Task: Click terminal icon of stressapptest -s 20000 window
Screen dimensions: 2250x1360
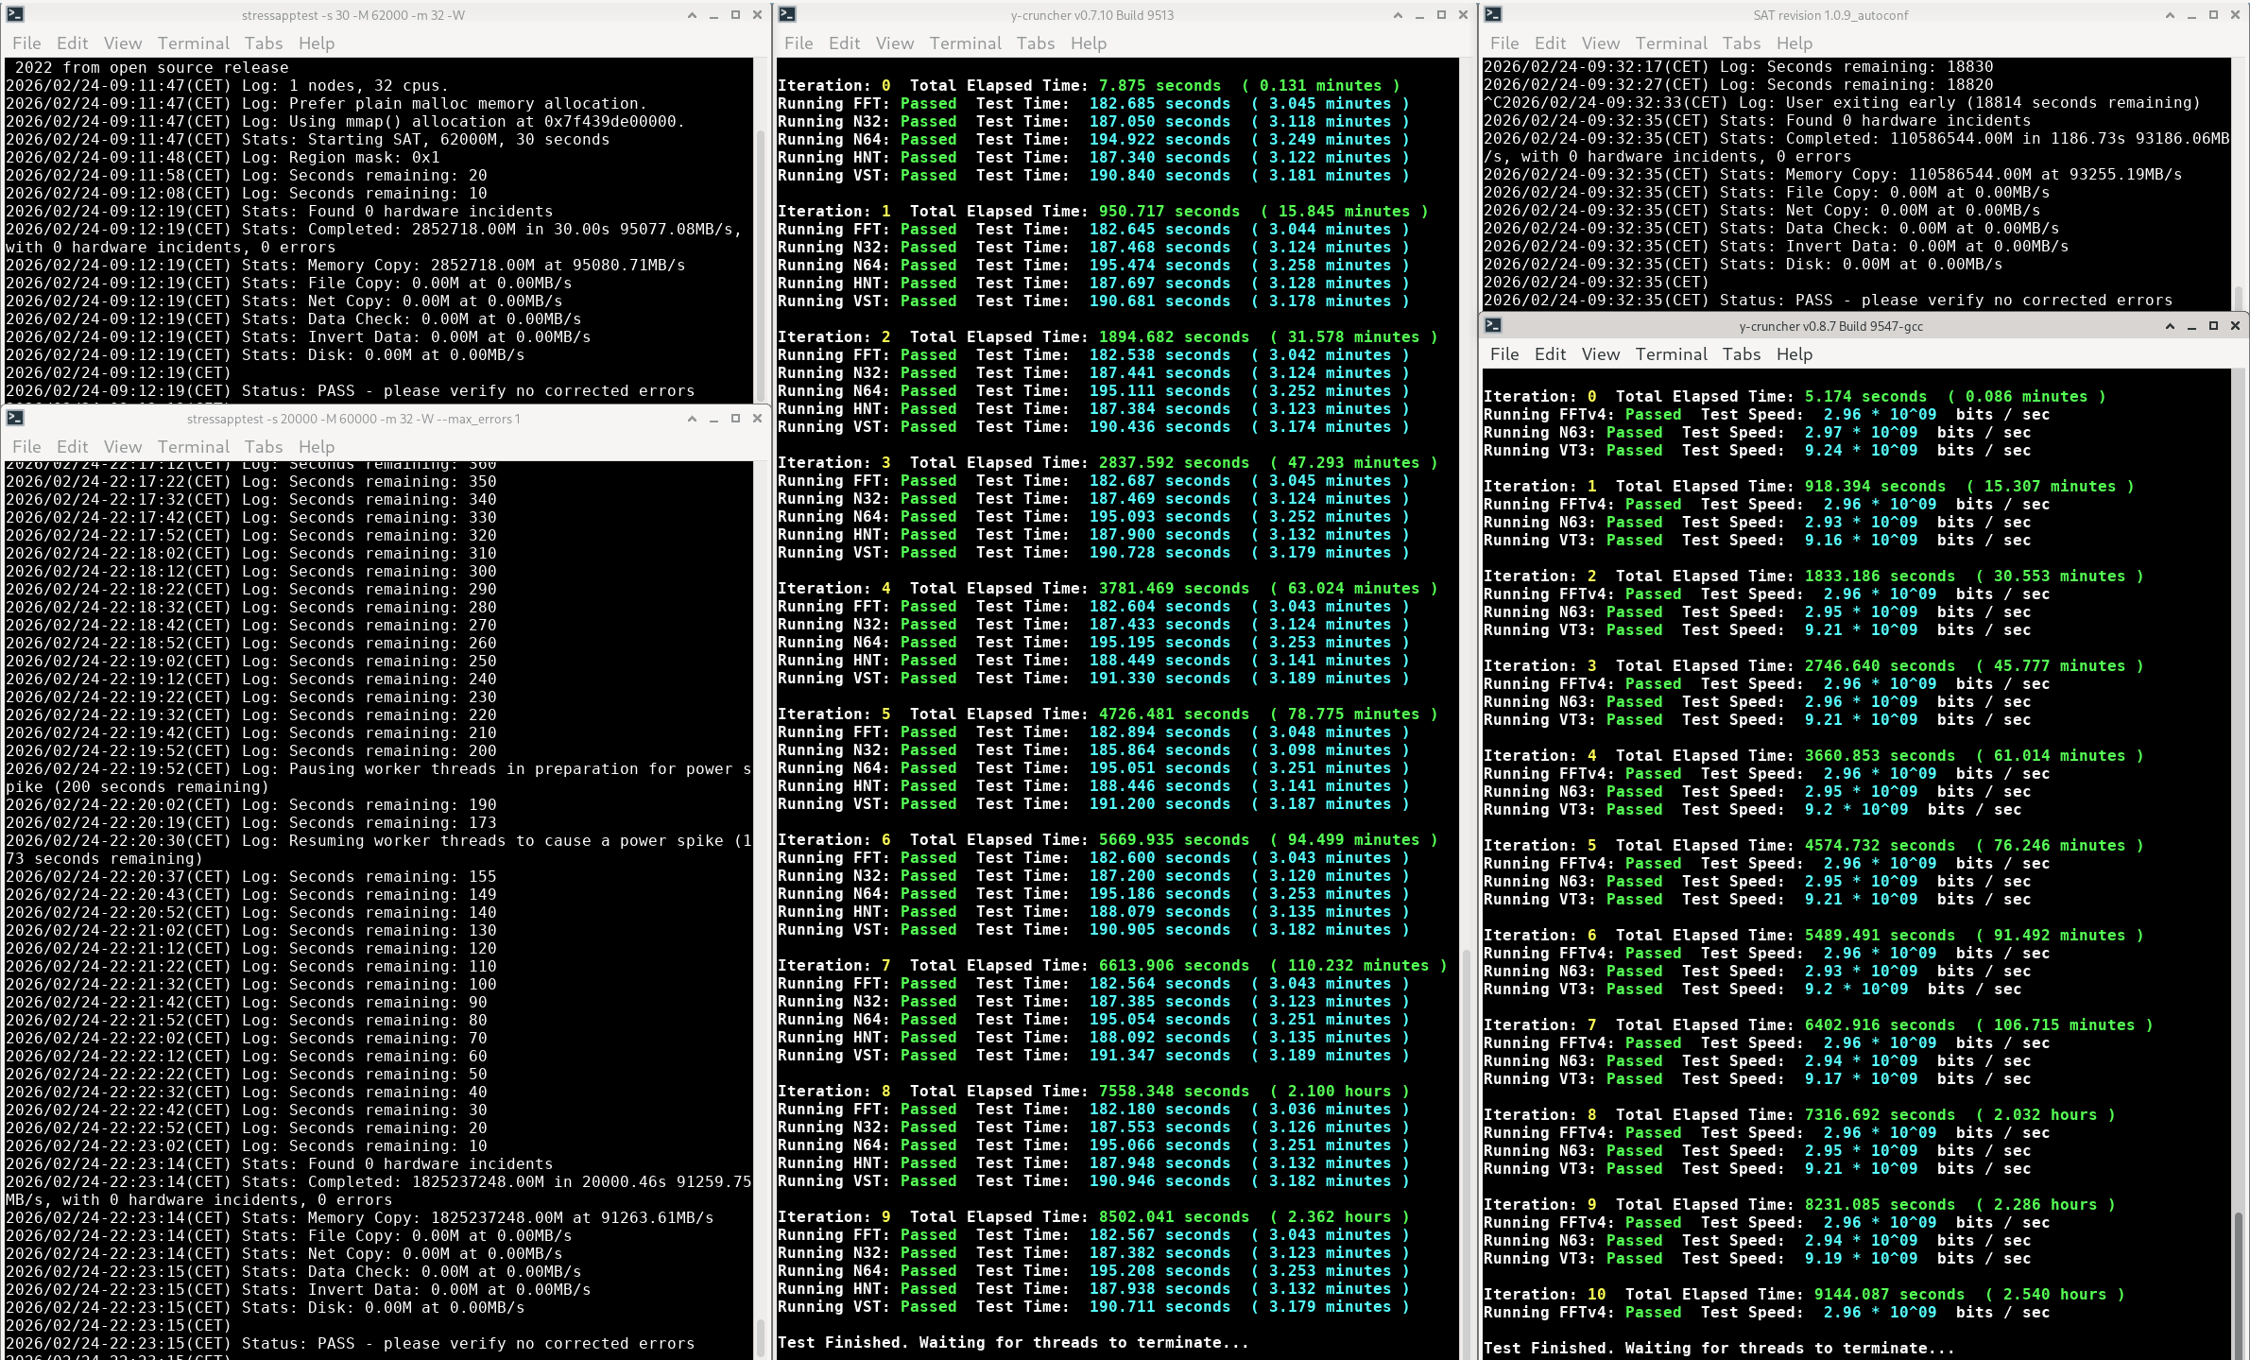Action: tap(15, 419)
